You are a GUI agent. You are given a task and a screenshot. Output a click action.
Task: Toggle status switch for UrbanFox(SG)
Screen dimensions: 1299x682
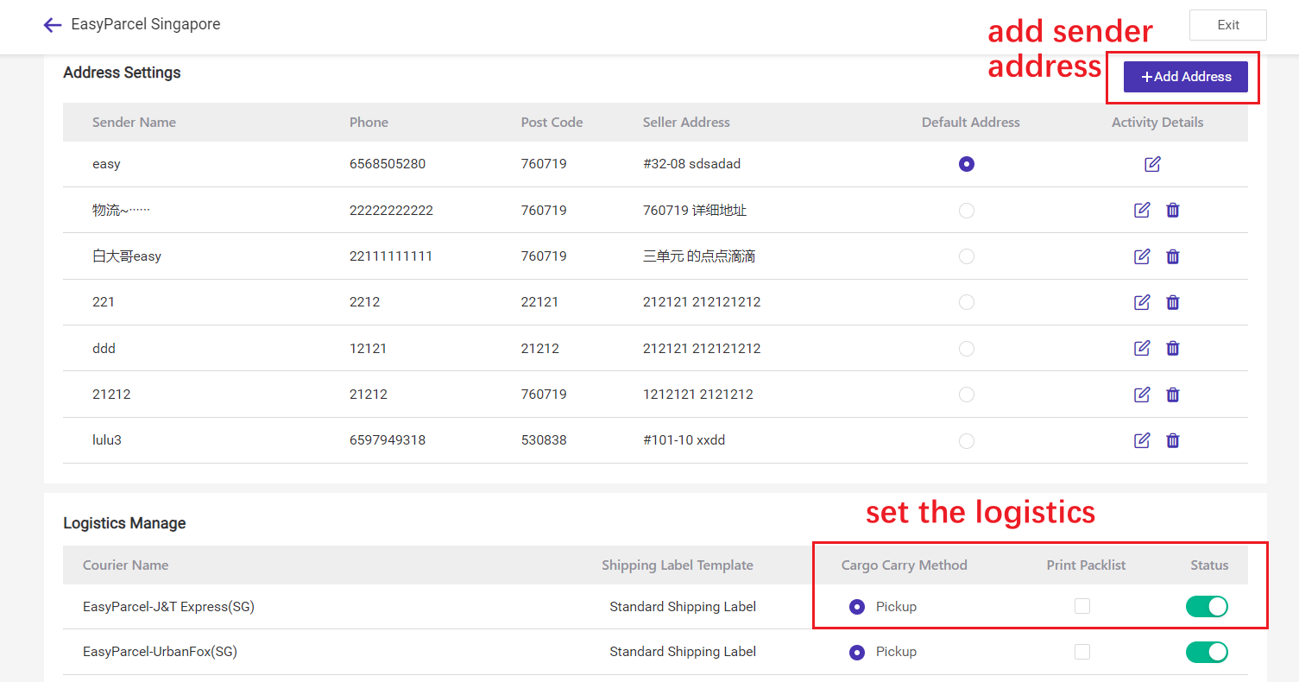click(x=1207, y=652)
